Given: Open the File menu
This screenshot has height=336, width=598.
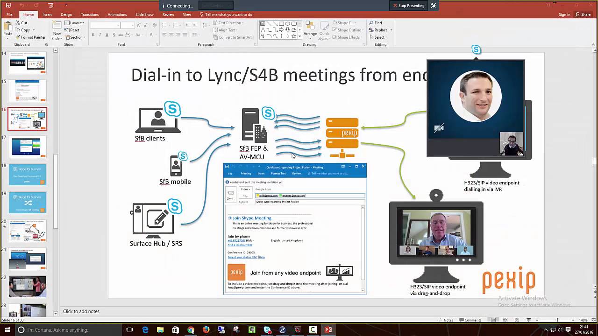Looking at the screenshot, I should [9, 14].
